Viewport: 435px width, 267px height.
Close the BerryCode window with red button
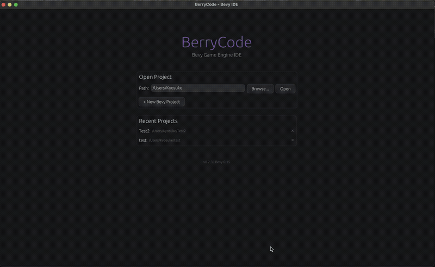pos(3,4)
